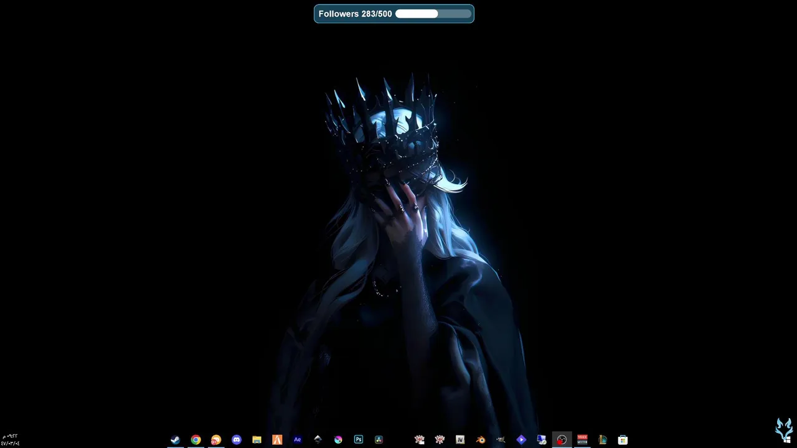This screenshot has width=797, height=448.
Task: Open the white diamond-shaped app icon
Action: click(x=318, y=439)
